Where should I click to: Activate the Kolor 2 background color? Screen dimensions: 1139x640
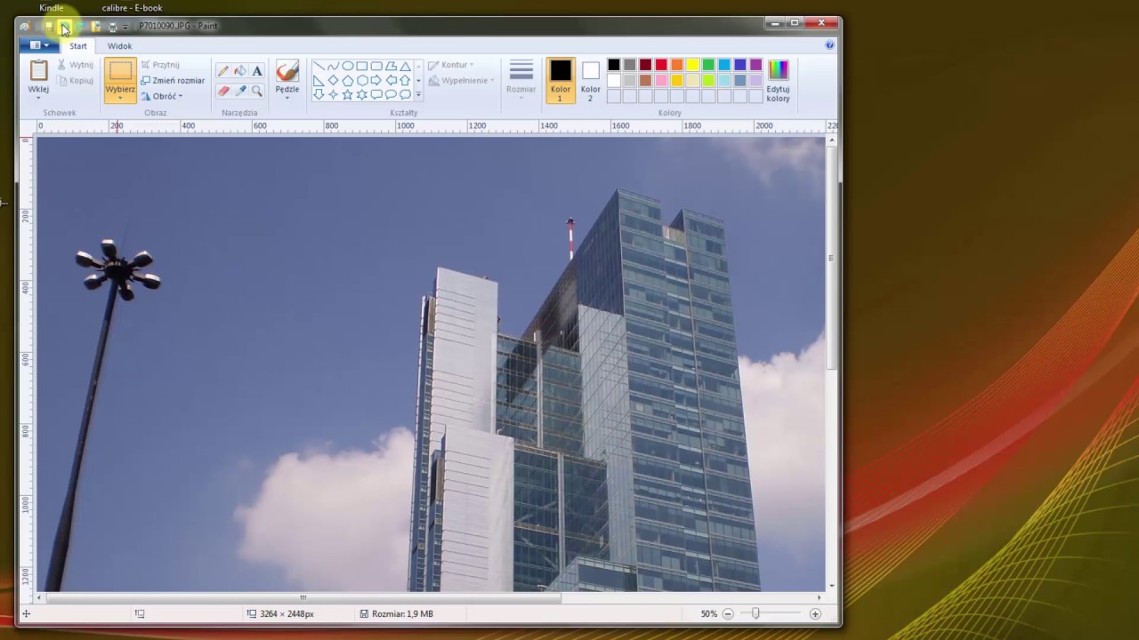(x=591, y=80)
